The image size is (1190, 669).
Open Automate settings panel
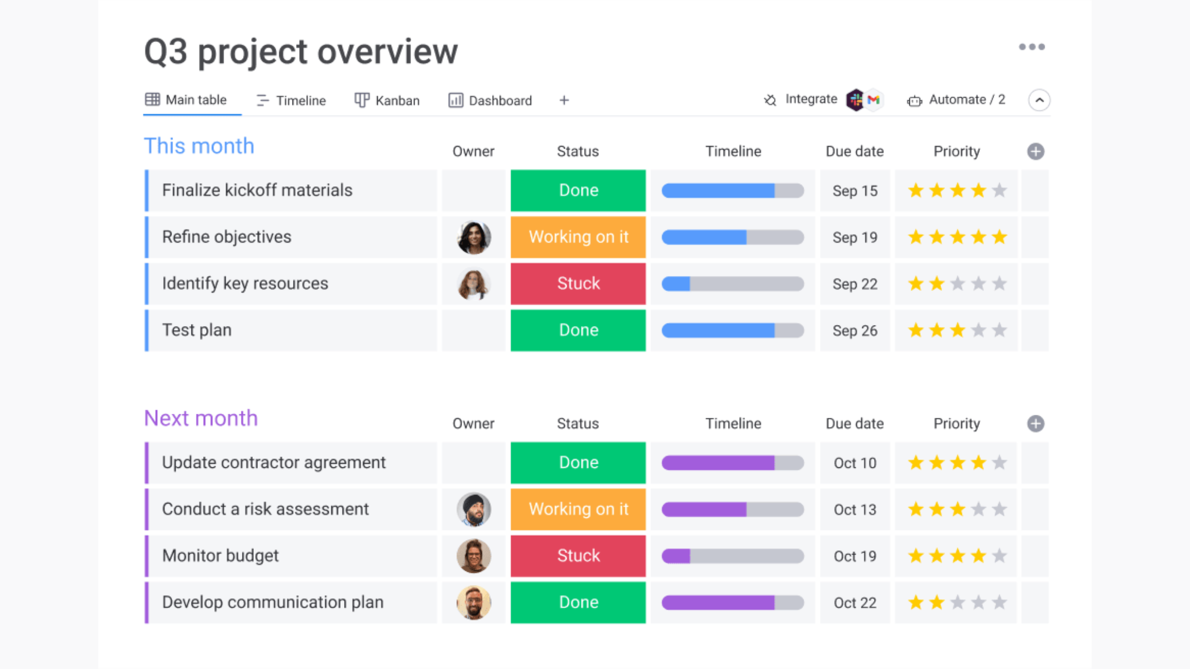pyautogui.click(x=968, y=100)
